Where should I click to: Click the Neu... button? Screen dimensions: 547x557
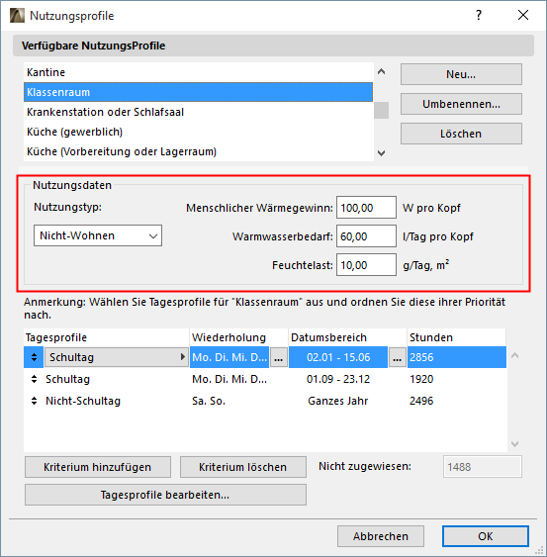tap(461, 74)
